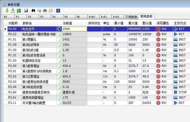This screenshot has width=190, height=122.
Task: Click the floppy disk save icon
Action: pos(26,11)
